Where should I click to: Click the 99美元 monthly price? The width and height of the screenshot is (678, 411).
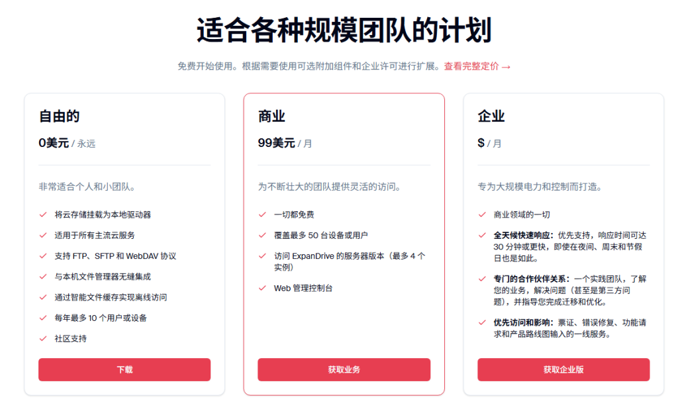[x=277, y=142]
